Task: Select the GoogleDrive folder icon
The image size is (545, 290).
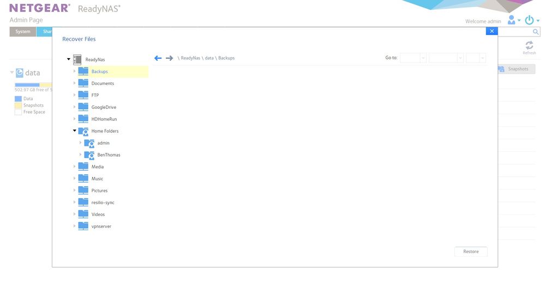Action: point(83,107)
